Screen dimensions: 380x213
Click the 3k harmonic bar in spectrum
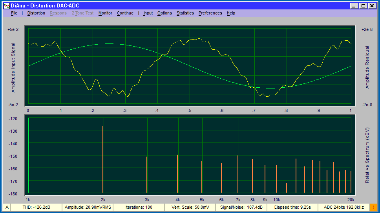tap(147, 175)
